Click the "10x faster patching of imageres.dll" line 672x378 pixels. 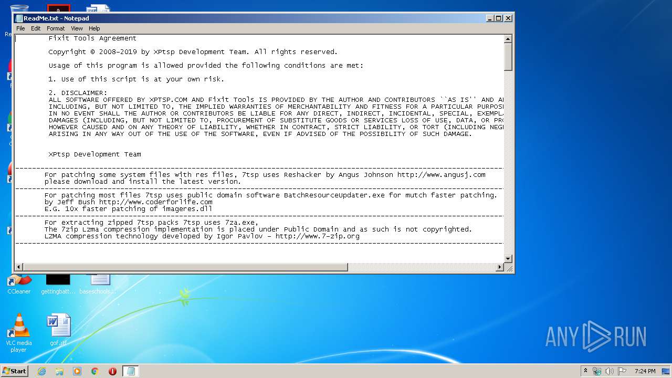click(x=128, y=209)
